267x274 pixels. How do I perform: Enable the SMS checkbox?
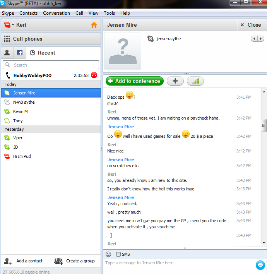(x=118, y=254)
